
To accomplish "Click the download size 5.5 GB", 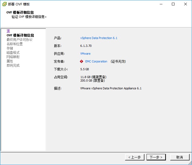I will click(85, 69).
